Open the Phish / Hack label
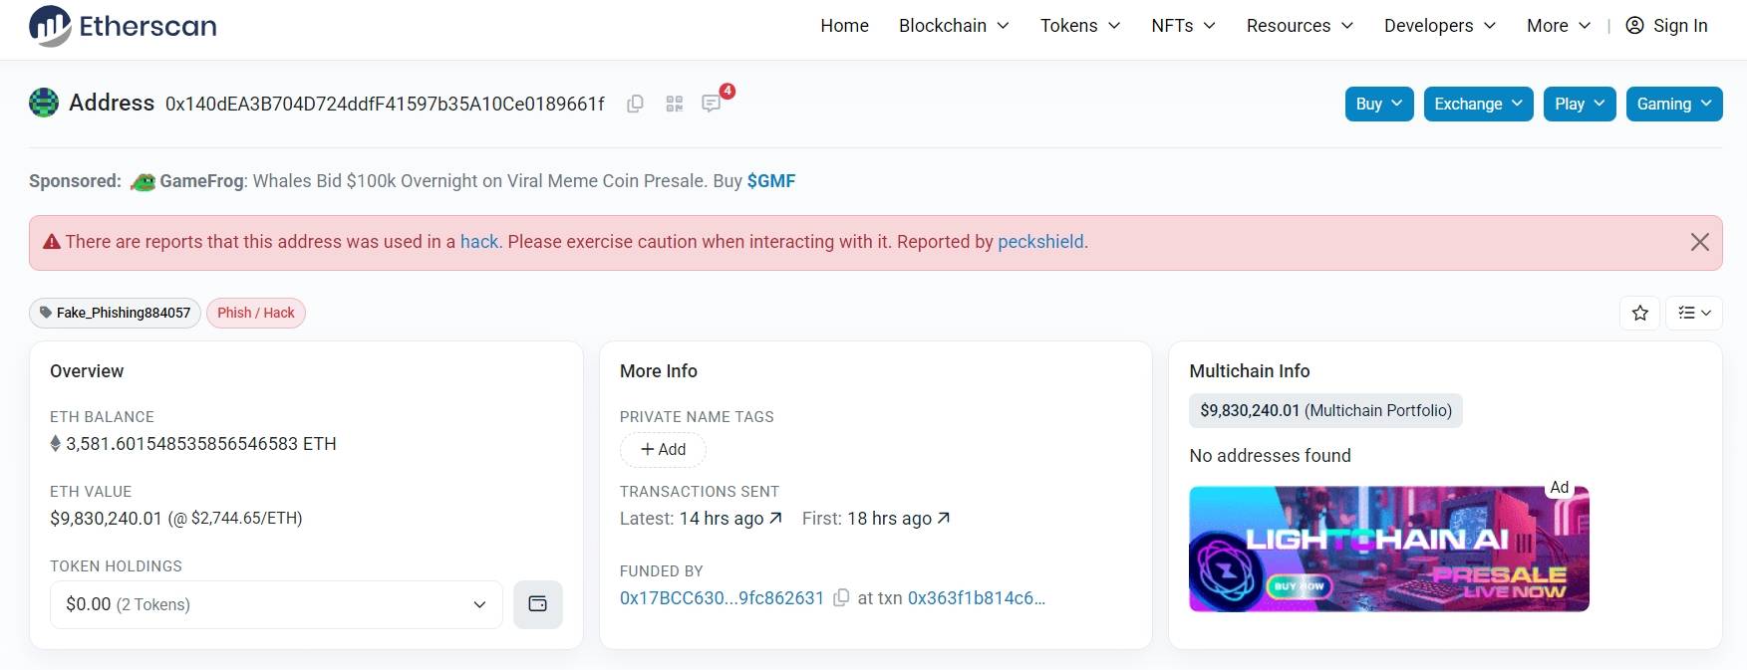The height and width of the screenshot is (670, 1747). [x=256, y=313]
